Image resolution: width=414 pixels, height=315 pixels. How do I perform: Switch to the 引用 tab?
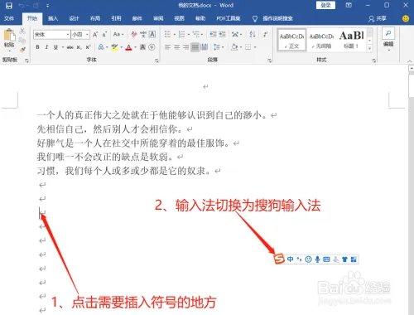[x=116, y=18]
